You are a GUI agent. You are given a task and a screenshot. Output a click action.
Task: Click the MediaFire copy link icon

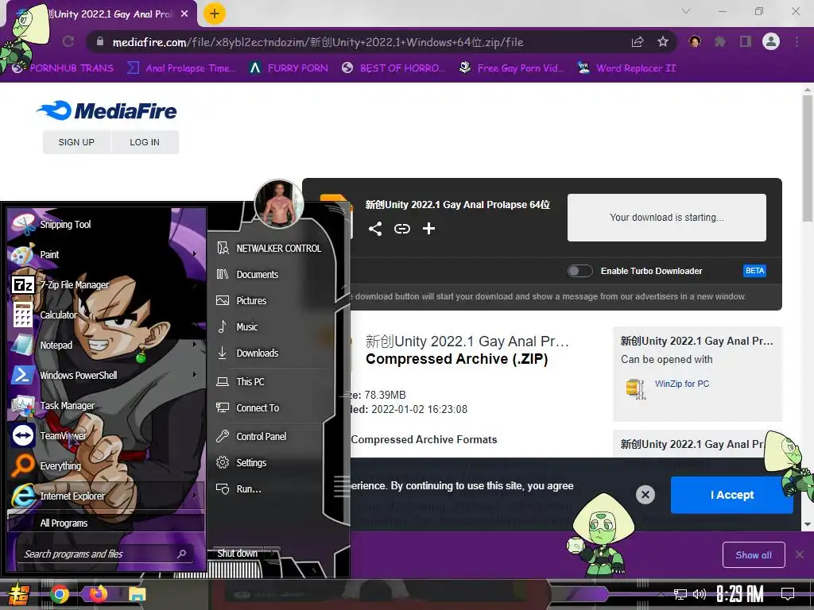click(x=401, y=229)
